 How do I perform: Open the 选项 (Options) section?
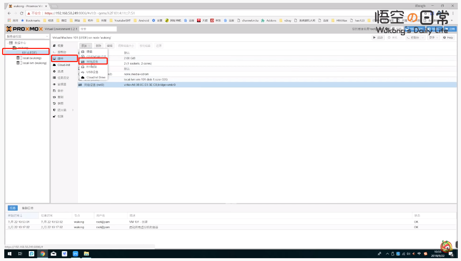[64, 71]
